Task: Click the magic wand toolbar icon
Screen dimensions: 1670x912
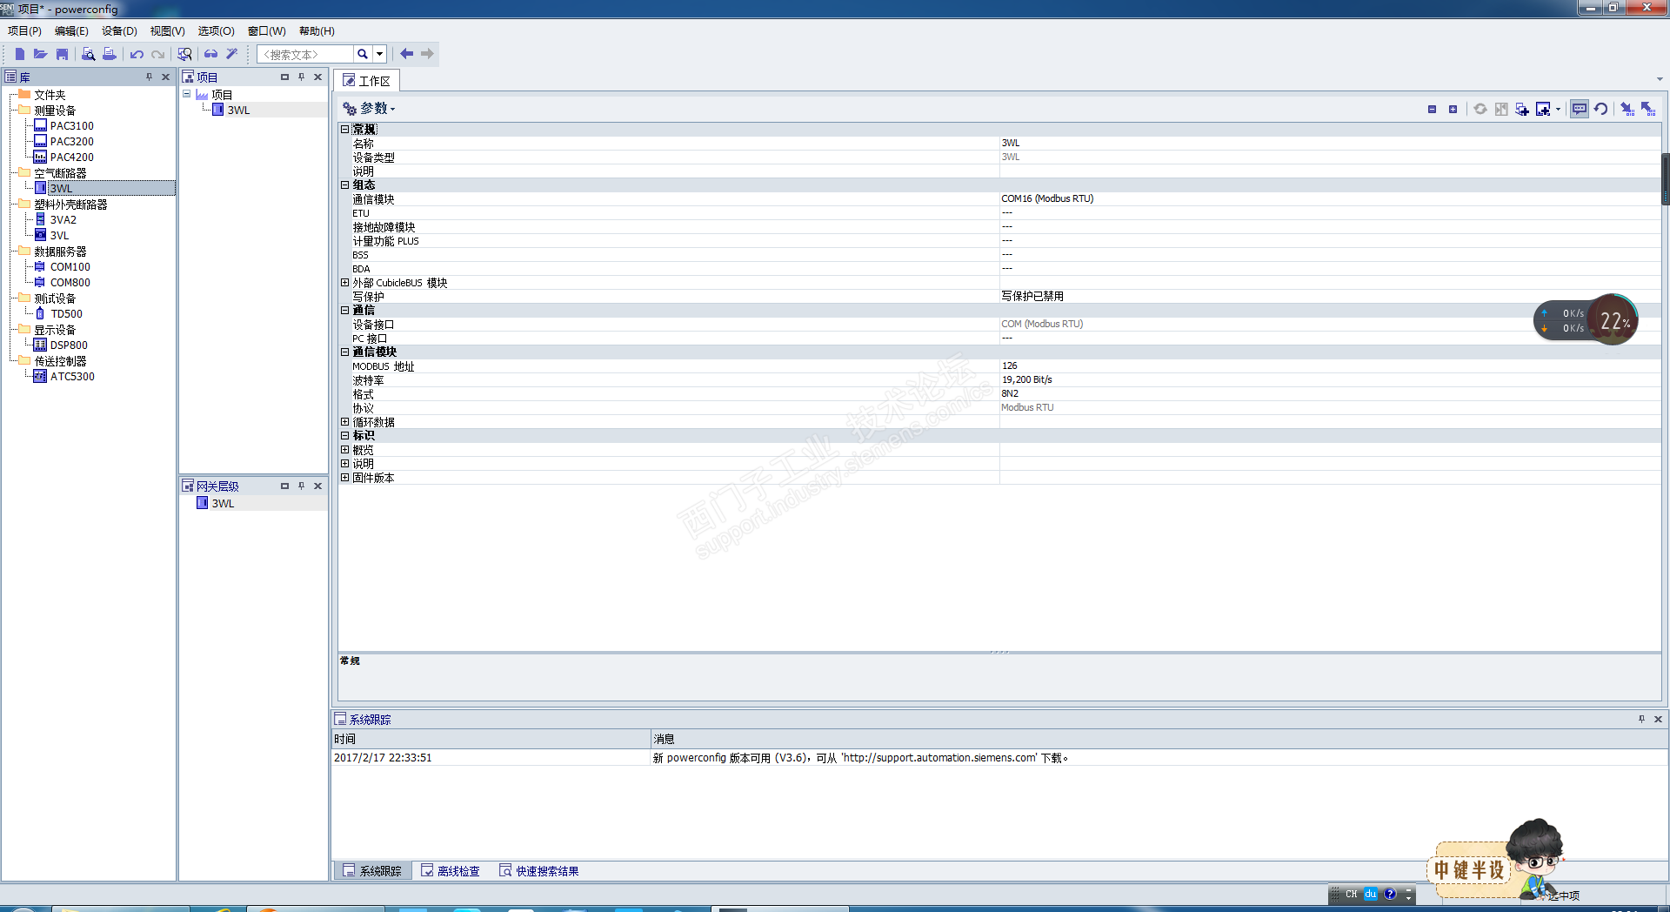Action: [231, 54]
